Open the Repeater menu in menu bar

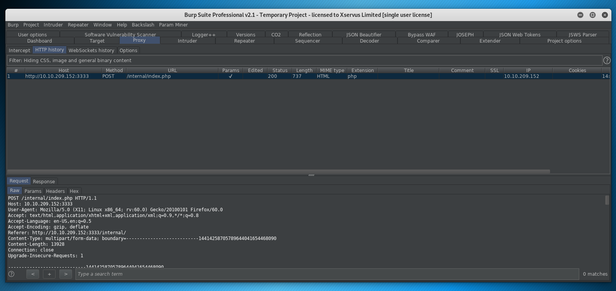(78, 25)
